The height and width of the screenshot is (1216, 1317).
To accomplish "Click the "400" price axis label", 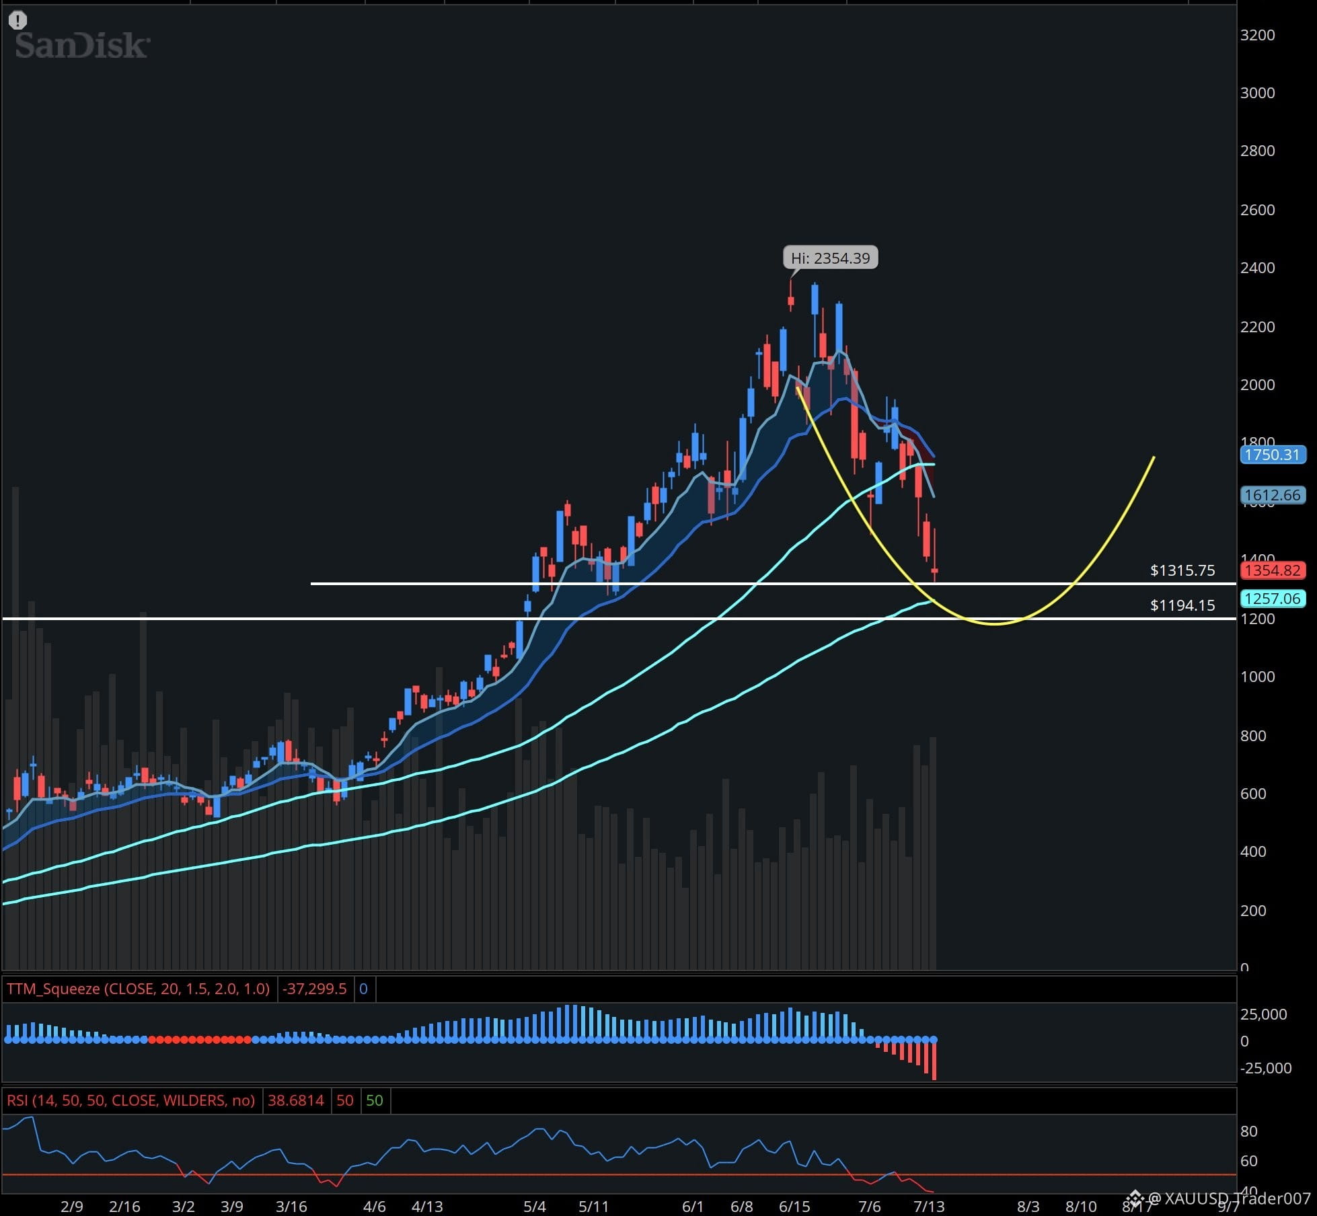I will pos(1253,851).
